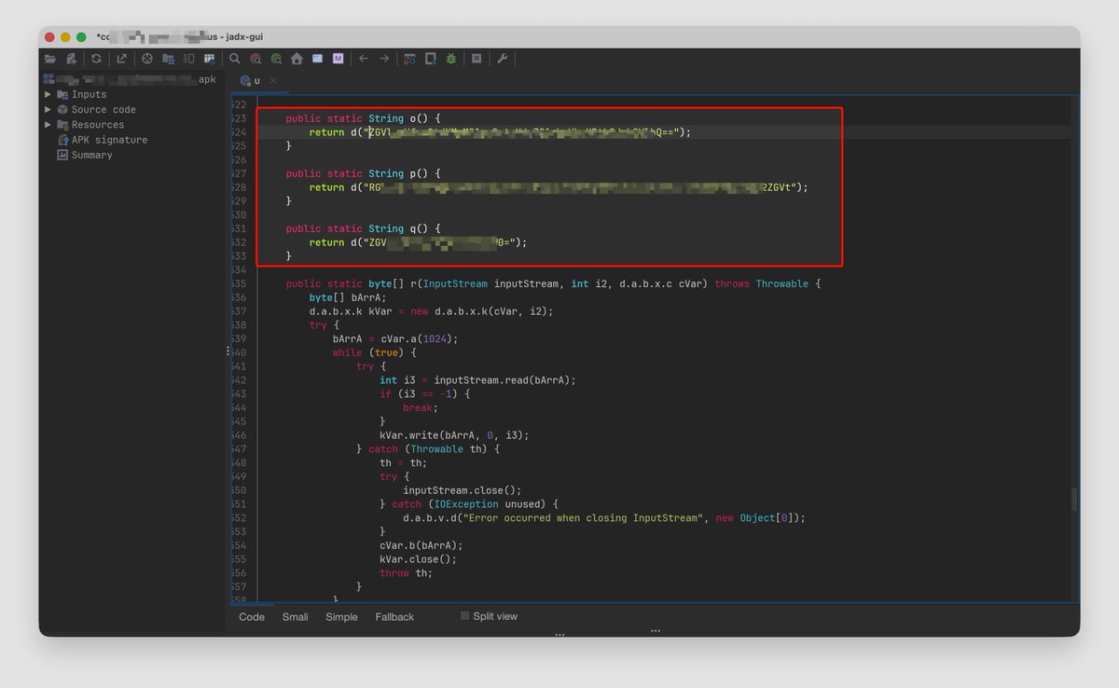Open the log viewer icon
The width and height of the screenshot is (1119, 688).
477,59
